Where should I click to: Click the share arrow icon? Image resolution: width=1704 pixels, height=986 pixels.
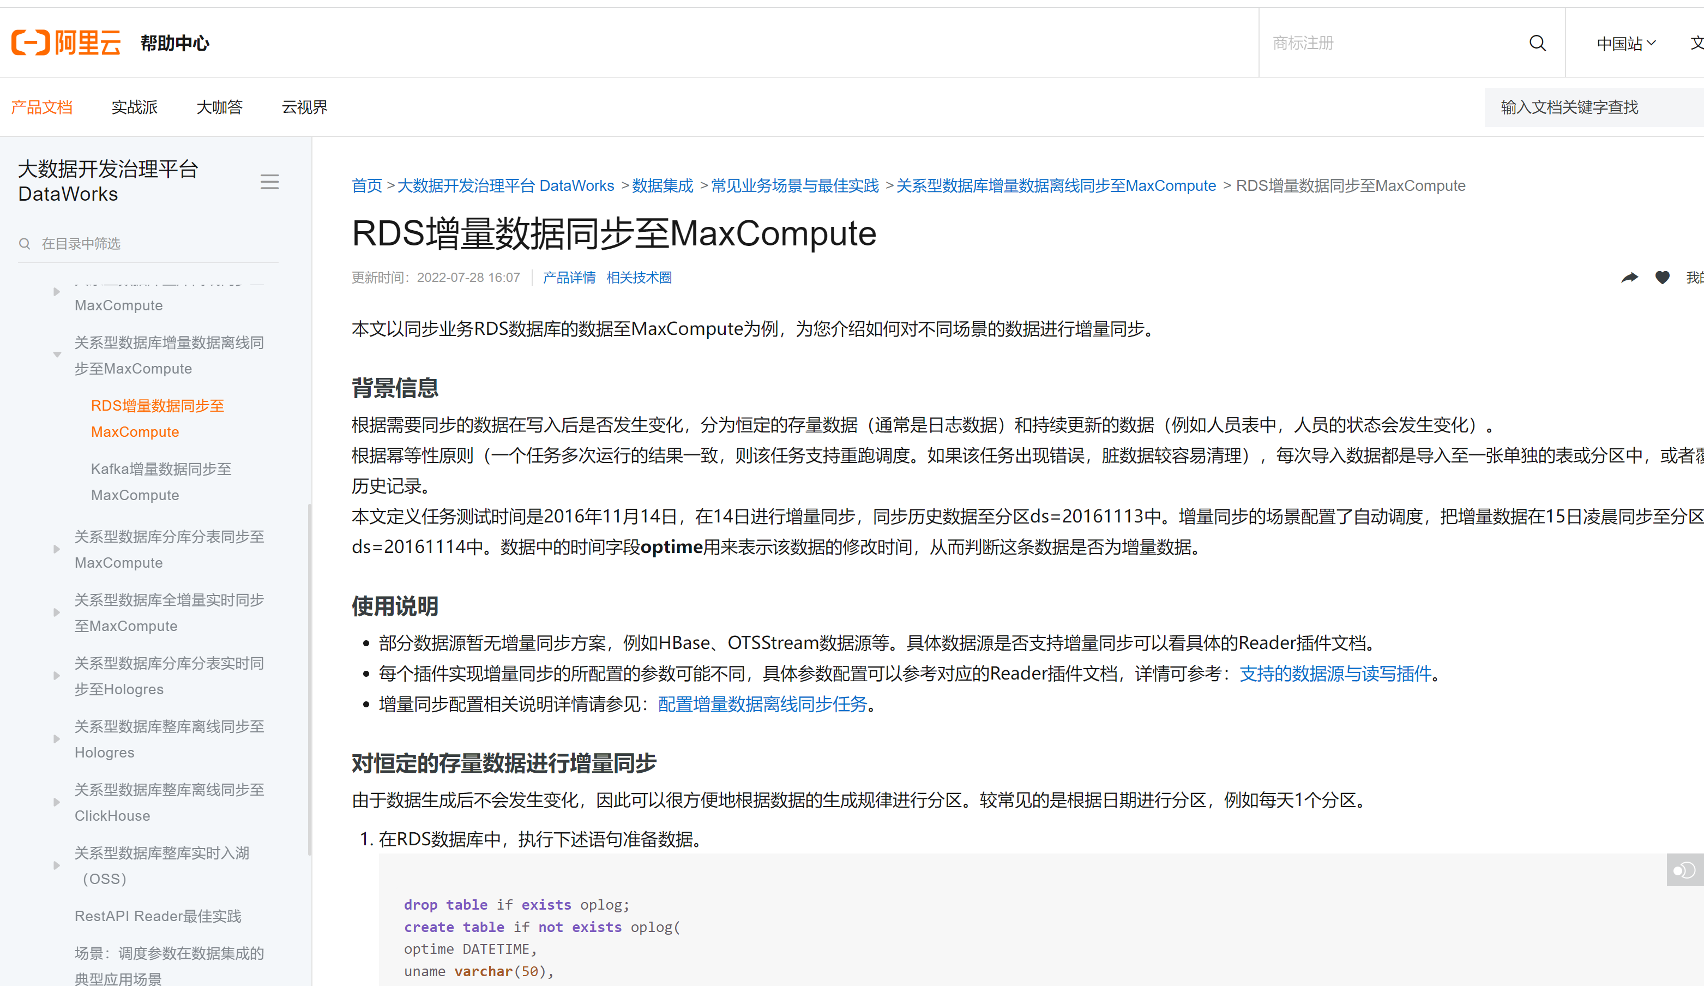coord(1630,277)
